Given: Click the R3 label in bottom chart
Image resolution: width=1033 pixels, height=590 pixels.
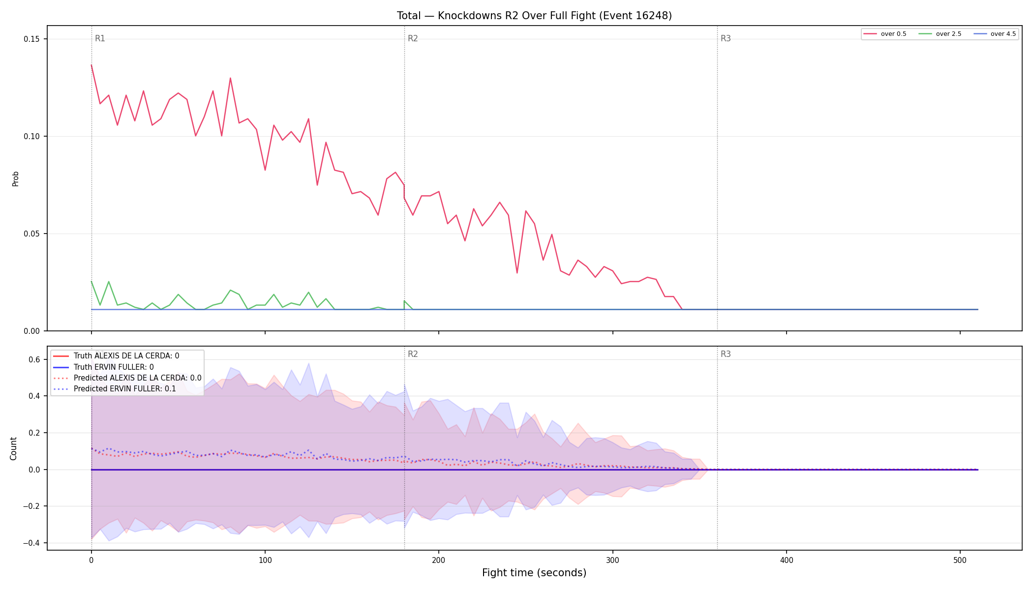Looking at the screenshot, I should coord(726,354).
